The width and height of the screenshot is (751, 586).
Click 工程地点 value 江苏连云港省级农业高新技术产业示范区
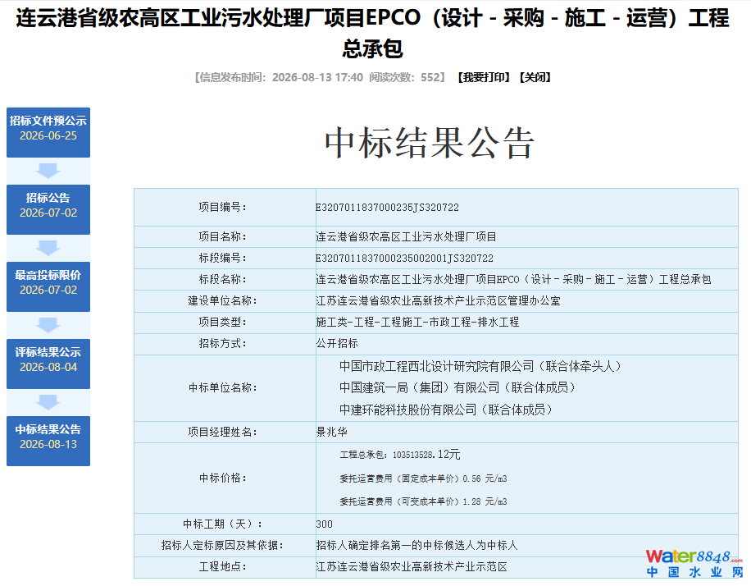412,567
